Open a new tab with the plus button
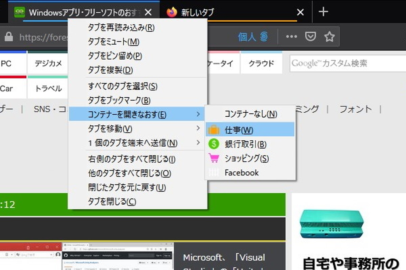 coord(323,12)
